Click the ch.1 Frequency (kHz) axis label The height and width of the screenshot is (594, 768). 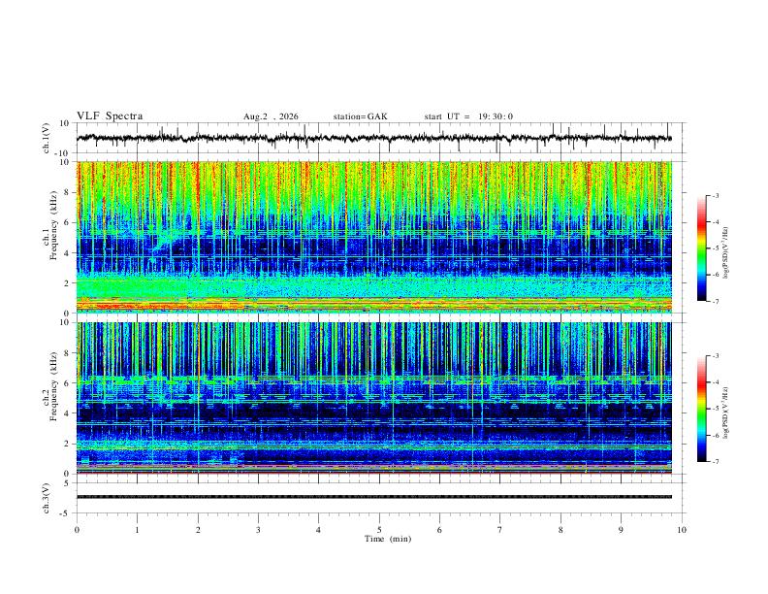click(x=53, y=225)
